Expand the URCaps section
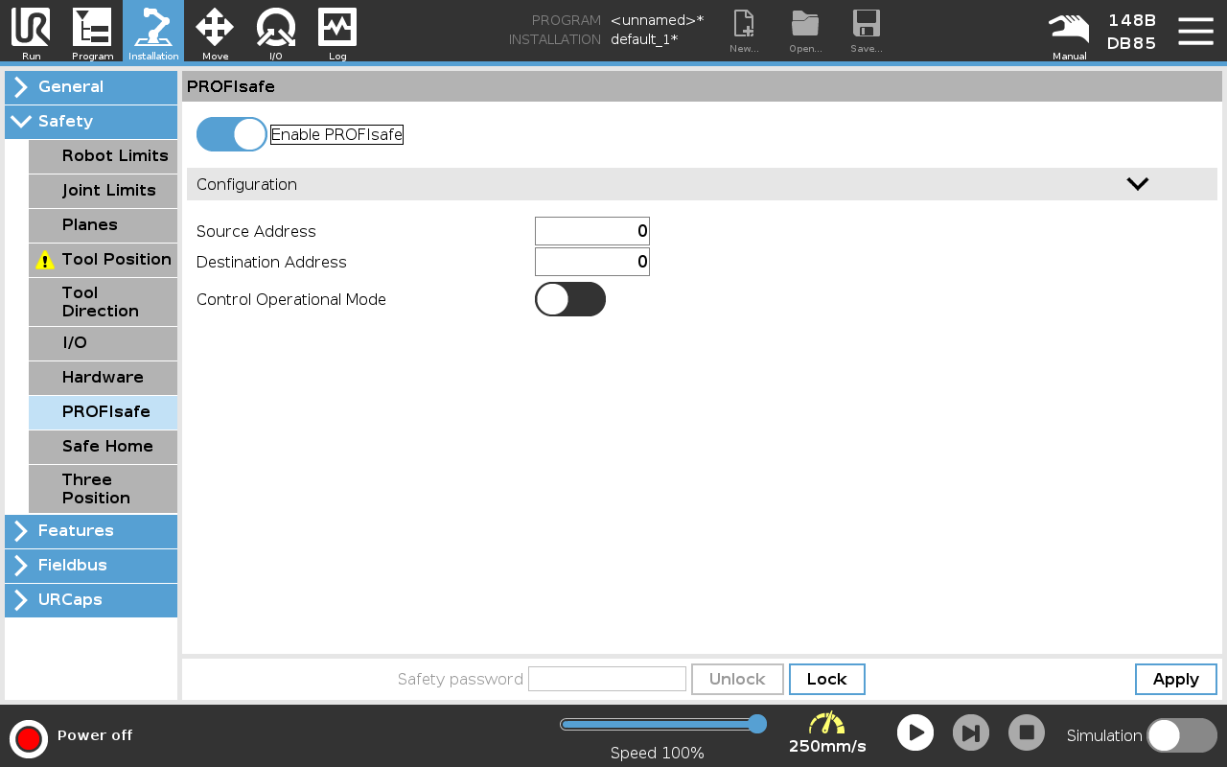 [91, 600]
